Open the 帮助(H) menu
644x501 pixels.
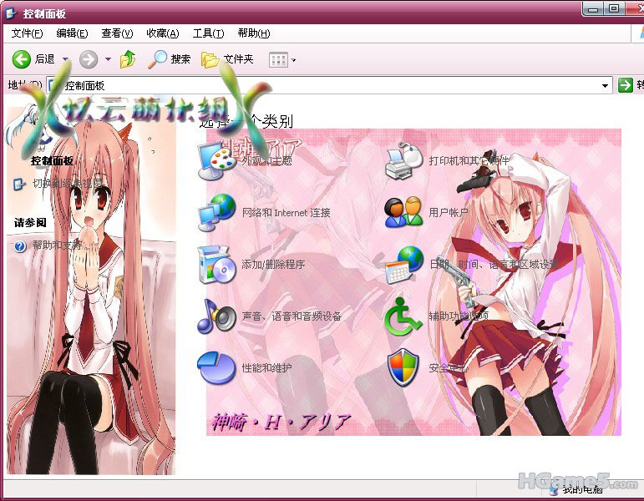tap(254, 33)
